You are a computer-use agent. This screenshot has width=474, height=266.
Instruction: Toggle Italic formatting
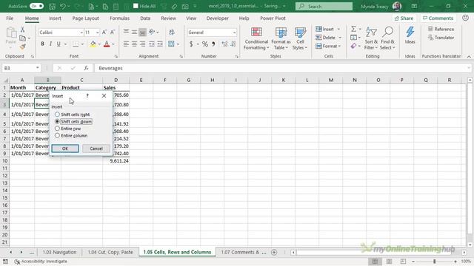(50, 44)
